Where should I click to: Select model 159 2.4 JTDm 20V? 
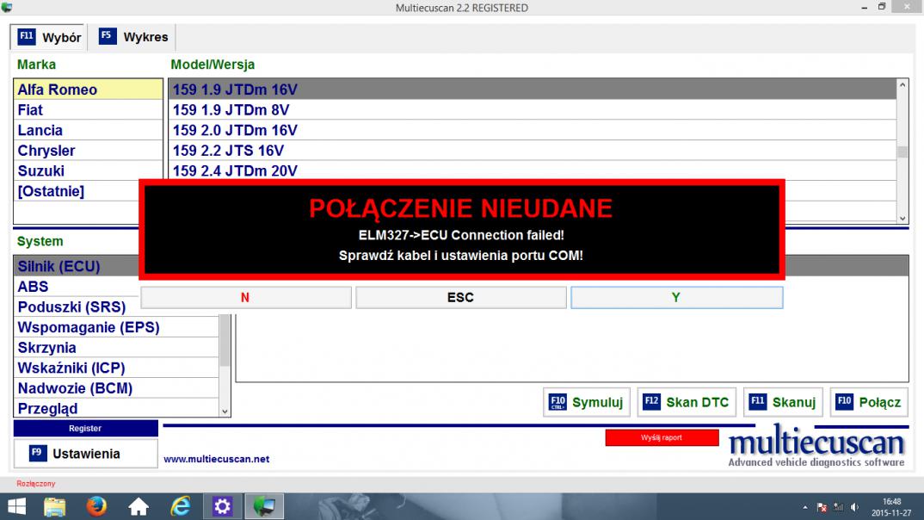click(533, 171)
